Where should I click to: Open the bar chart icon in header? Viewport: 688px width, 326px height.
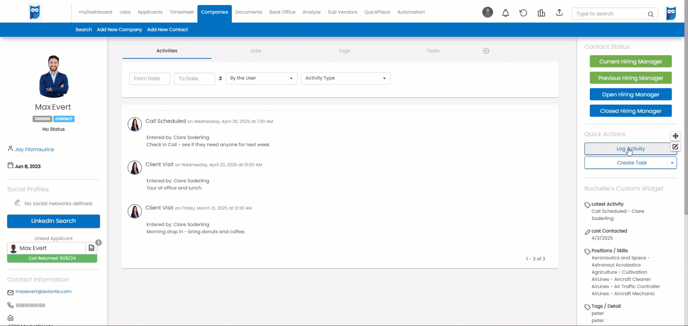click(x=541, y=13)
